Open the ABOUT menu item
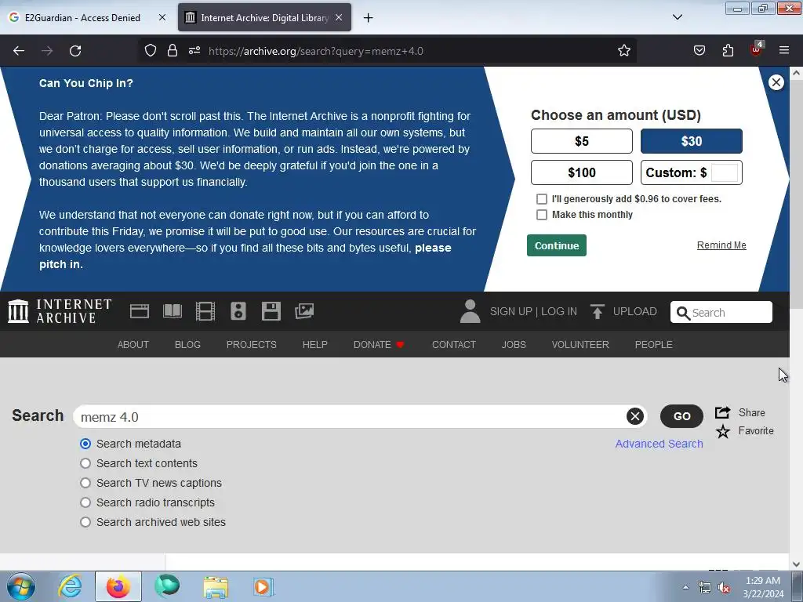The width and height of the screenshot is (803, 602). pos(133,345)
